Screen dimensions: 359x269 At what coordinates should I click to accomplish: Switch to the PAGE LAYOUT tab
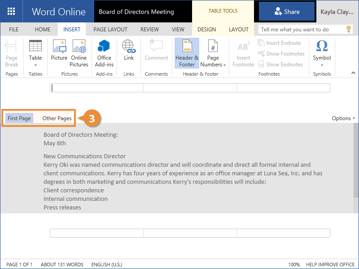coord(110,30)
